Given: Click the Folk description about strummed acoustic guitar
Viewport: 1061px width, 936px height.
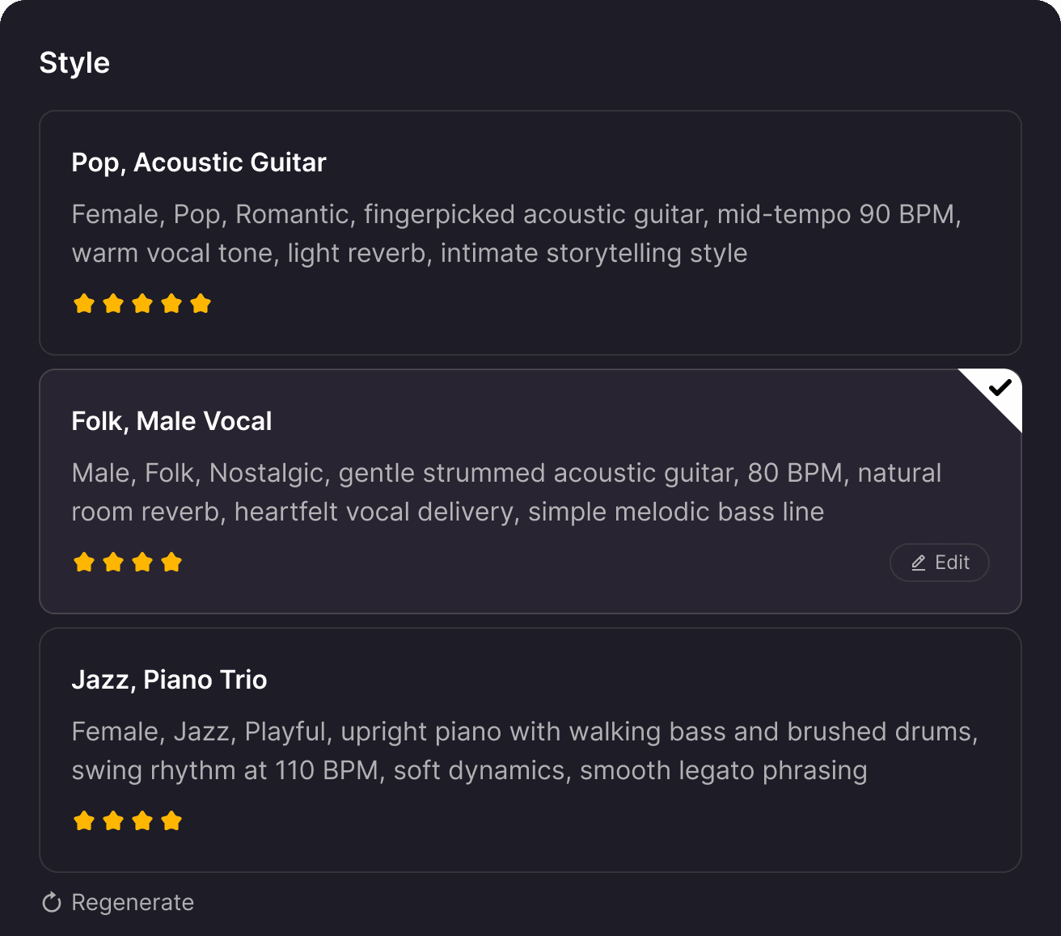Looking at the screenshot, I should coord(506,492).
